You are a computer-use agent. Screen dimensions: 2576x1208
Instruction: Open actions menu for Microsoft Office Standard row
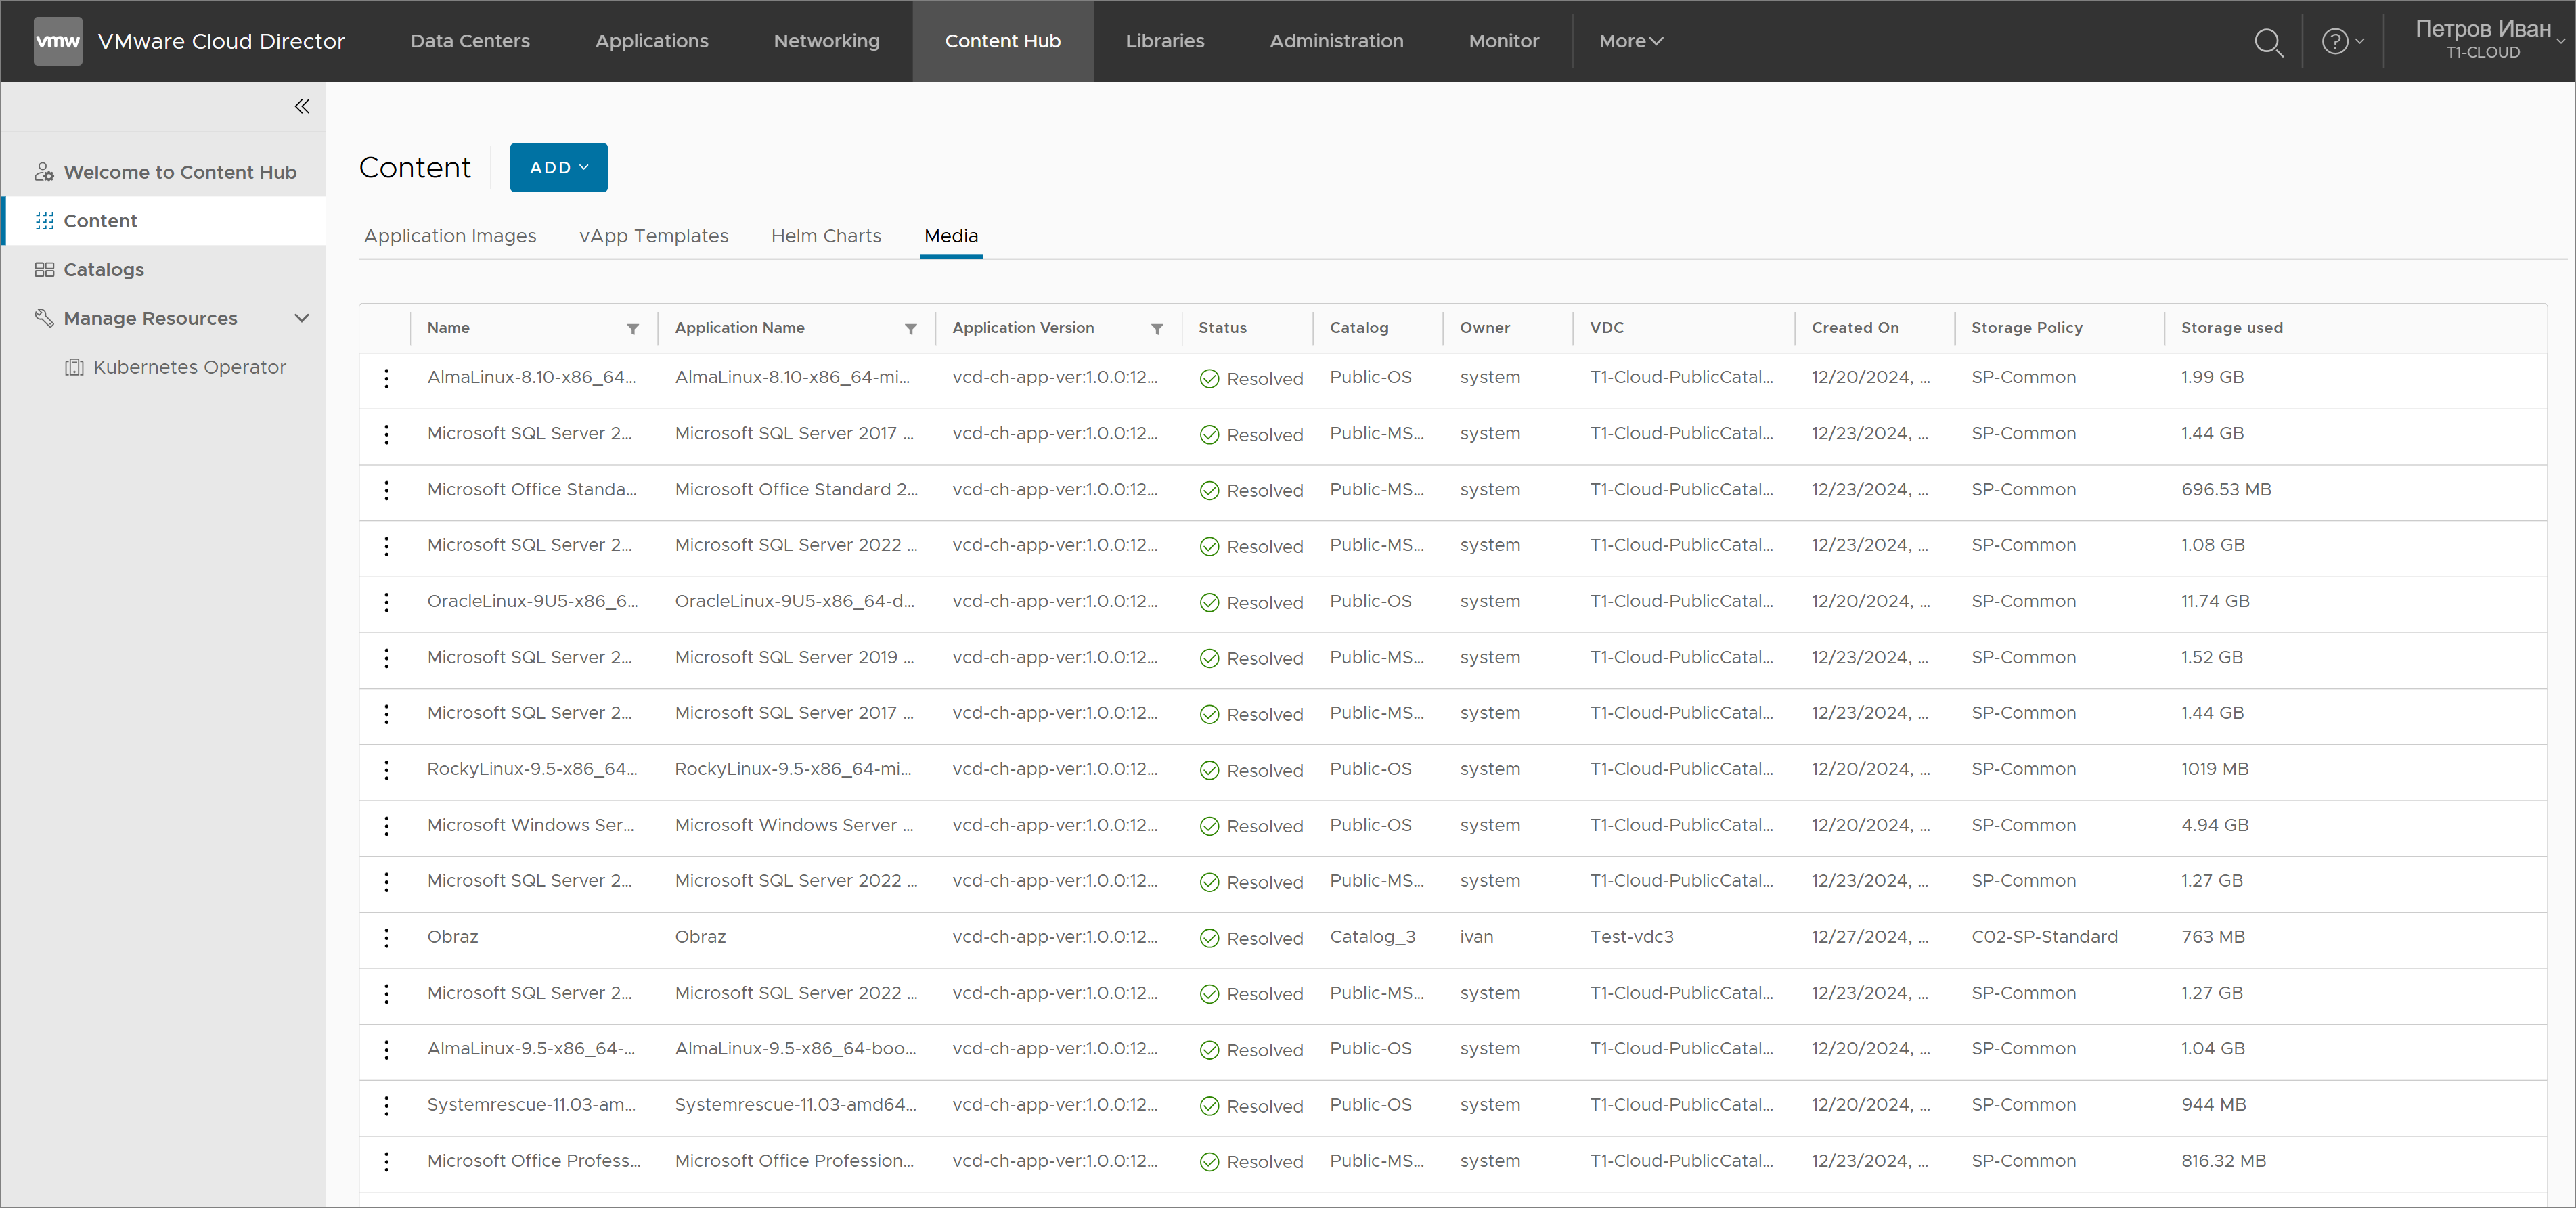tap(386, 490)
